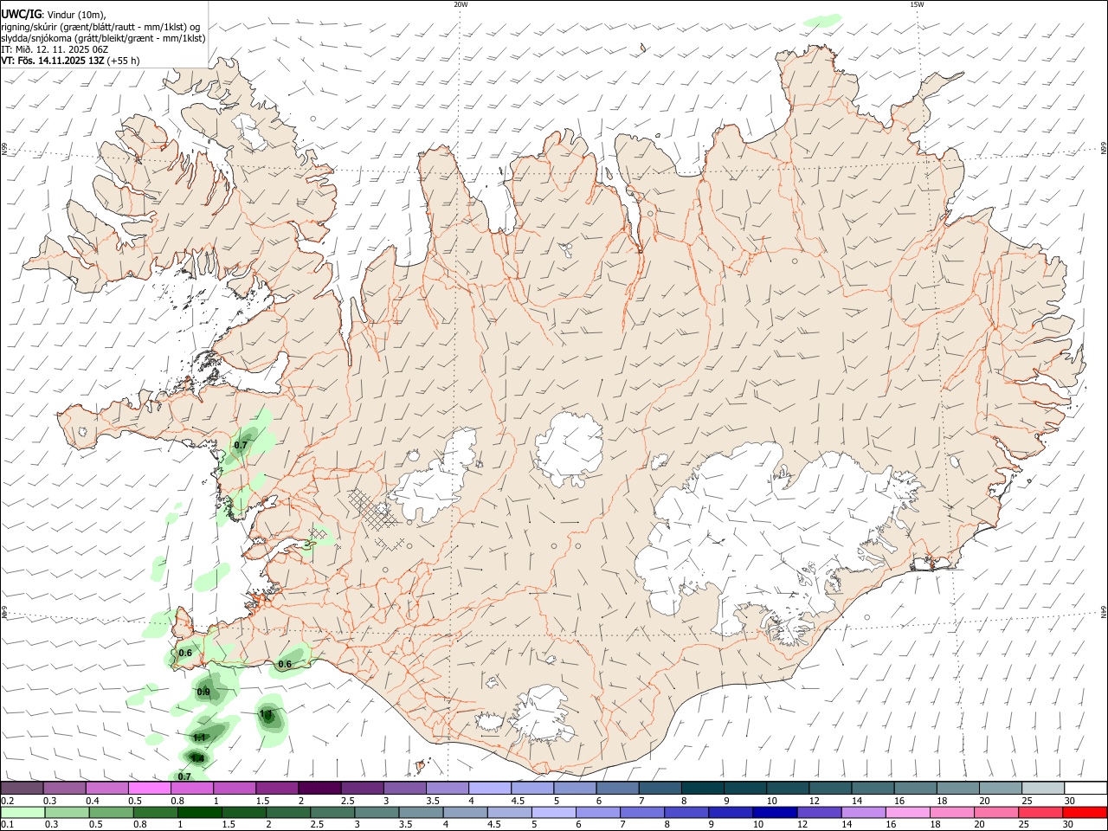
Task: Select the 'VT: Fös. 14.11.2025 13Z (+55 h)' line
Action: coord(72,61)
